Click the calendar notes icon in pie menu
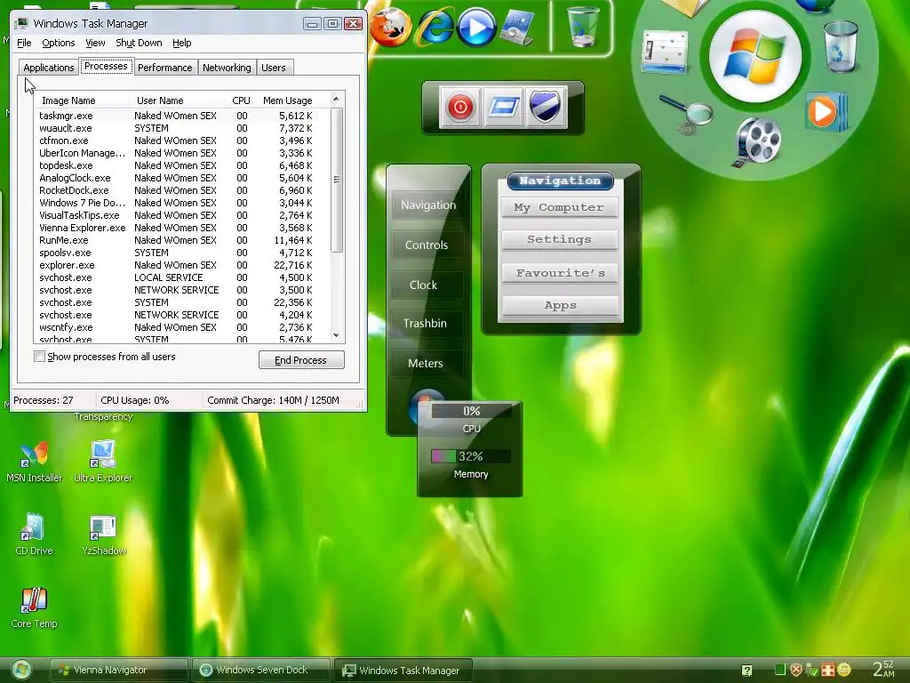 coord(665,51)
